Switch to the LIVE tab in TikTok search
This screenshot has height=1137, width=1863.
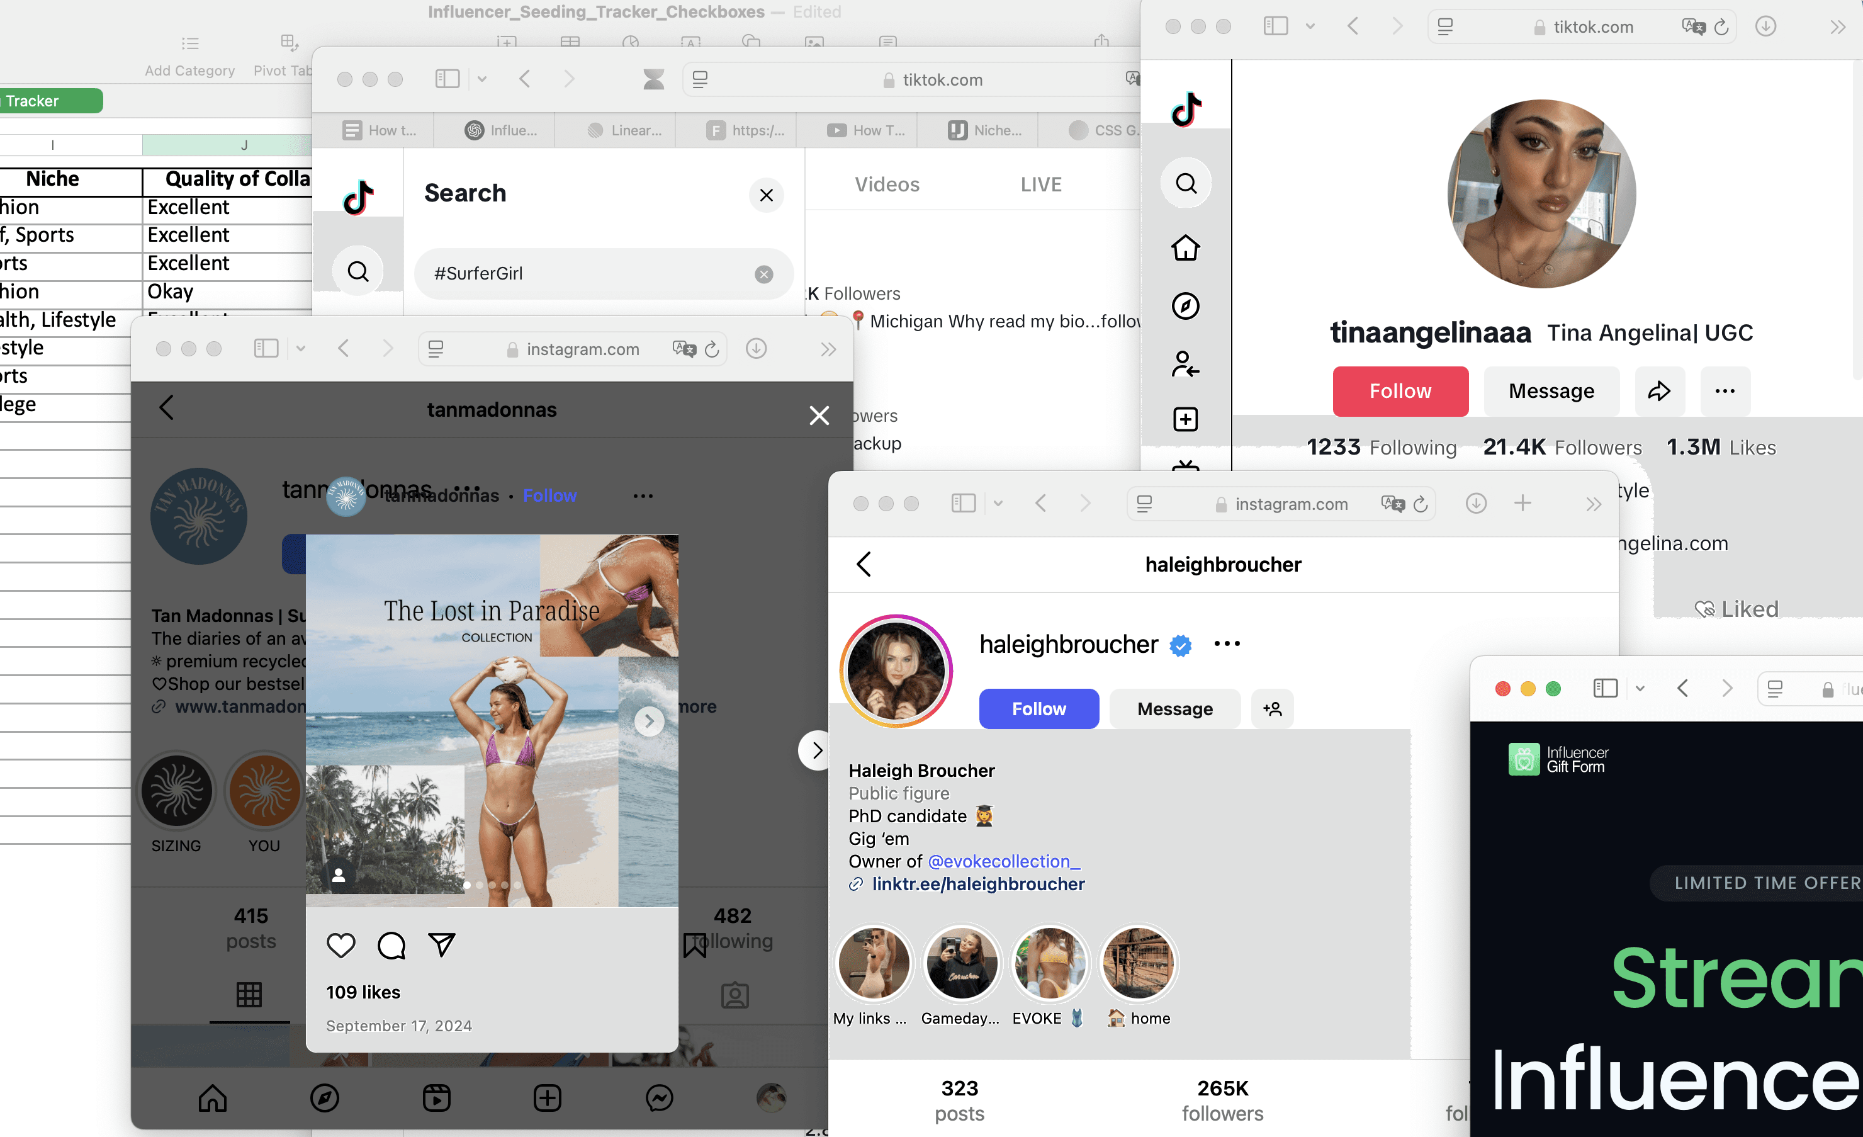click(x=1041, y=184)
